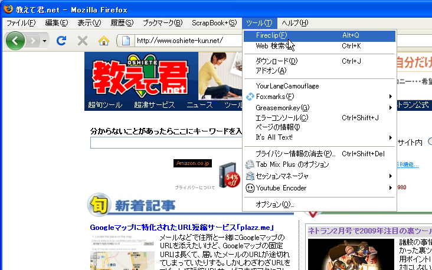Open ページの情報(I) menu item
432x270 pixels.
pos(320,127)
